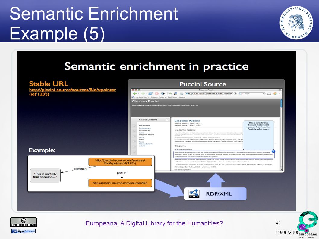
Task: Click the browser's vertical scrollbar thumb
Action: pos(281,103)
